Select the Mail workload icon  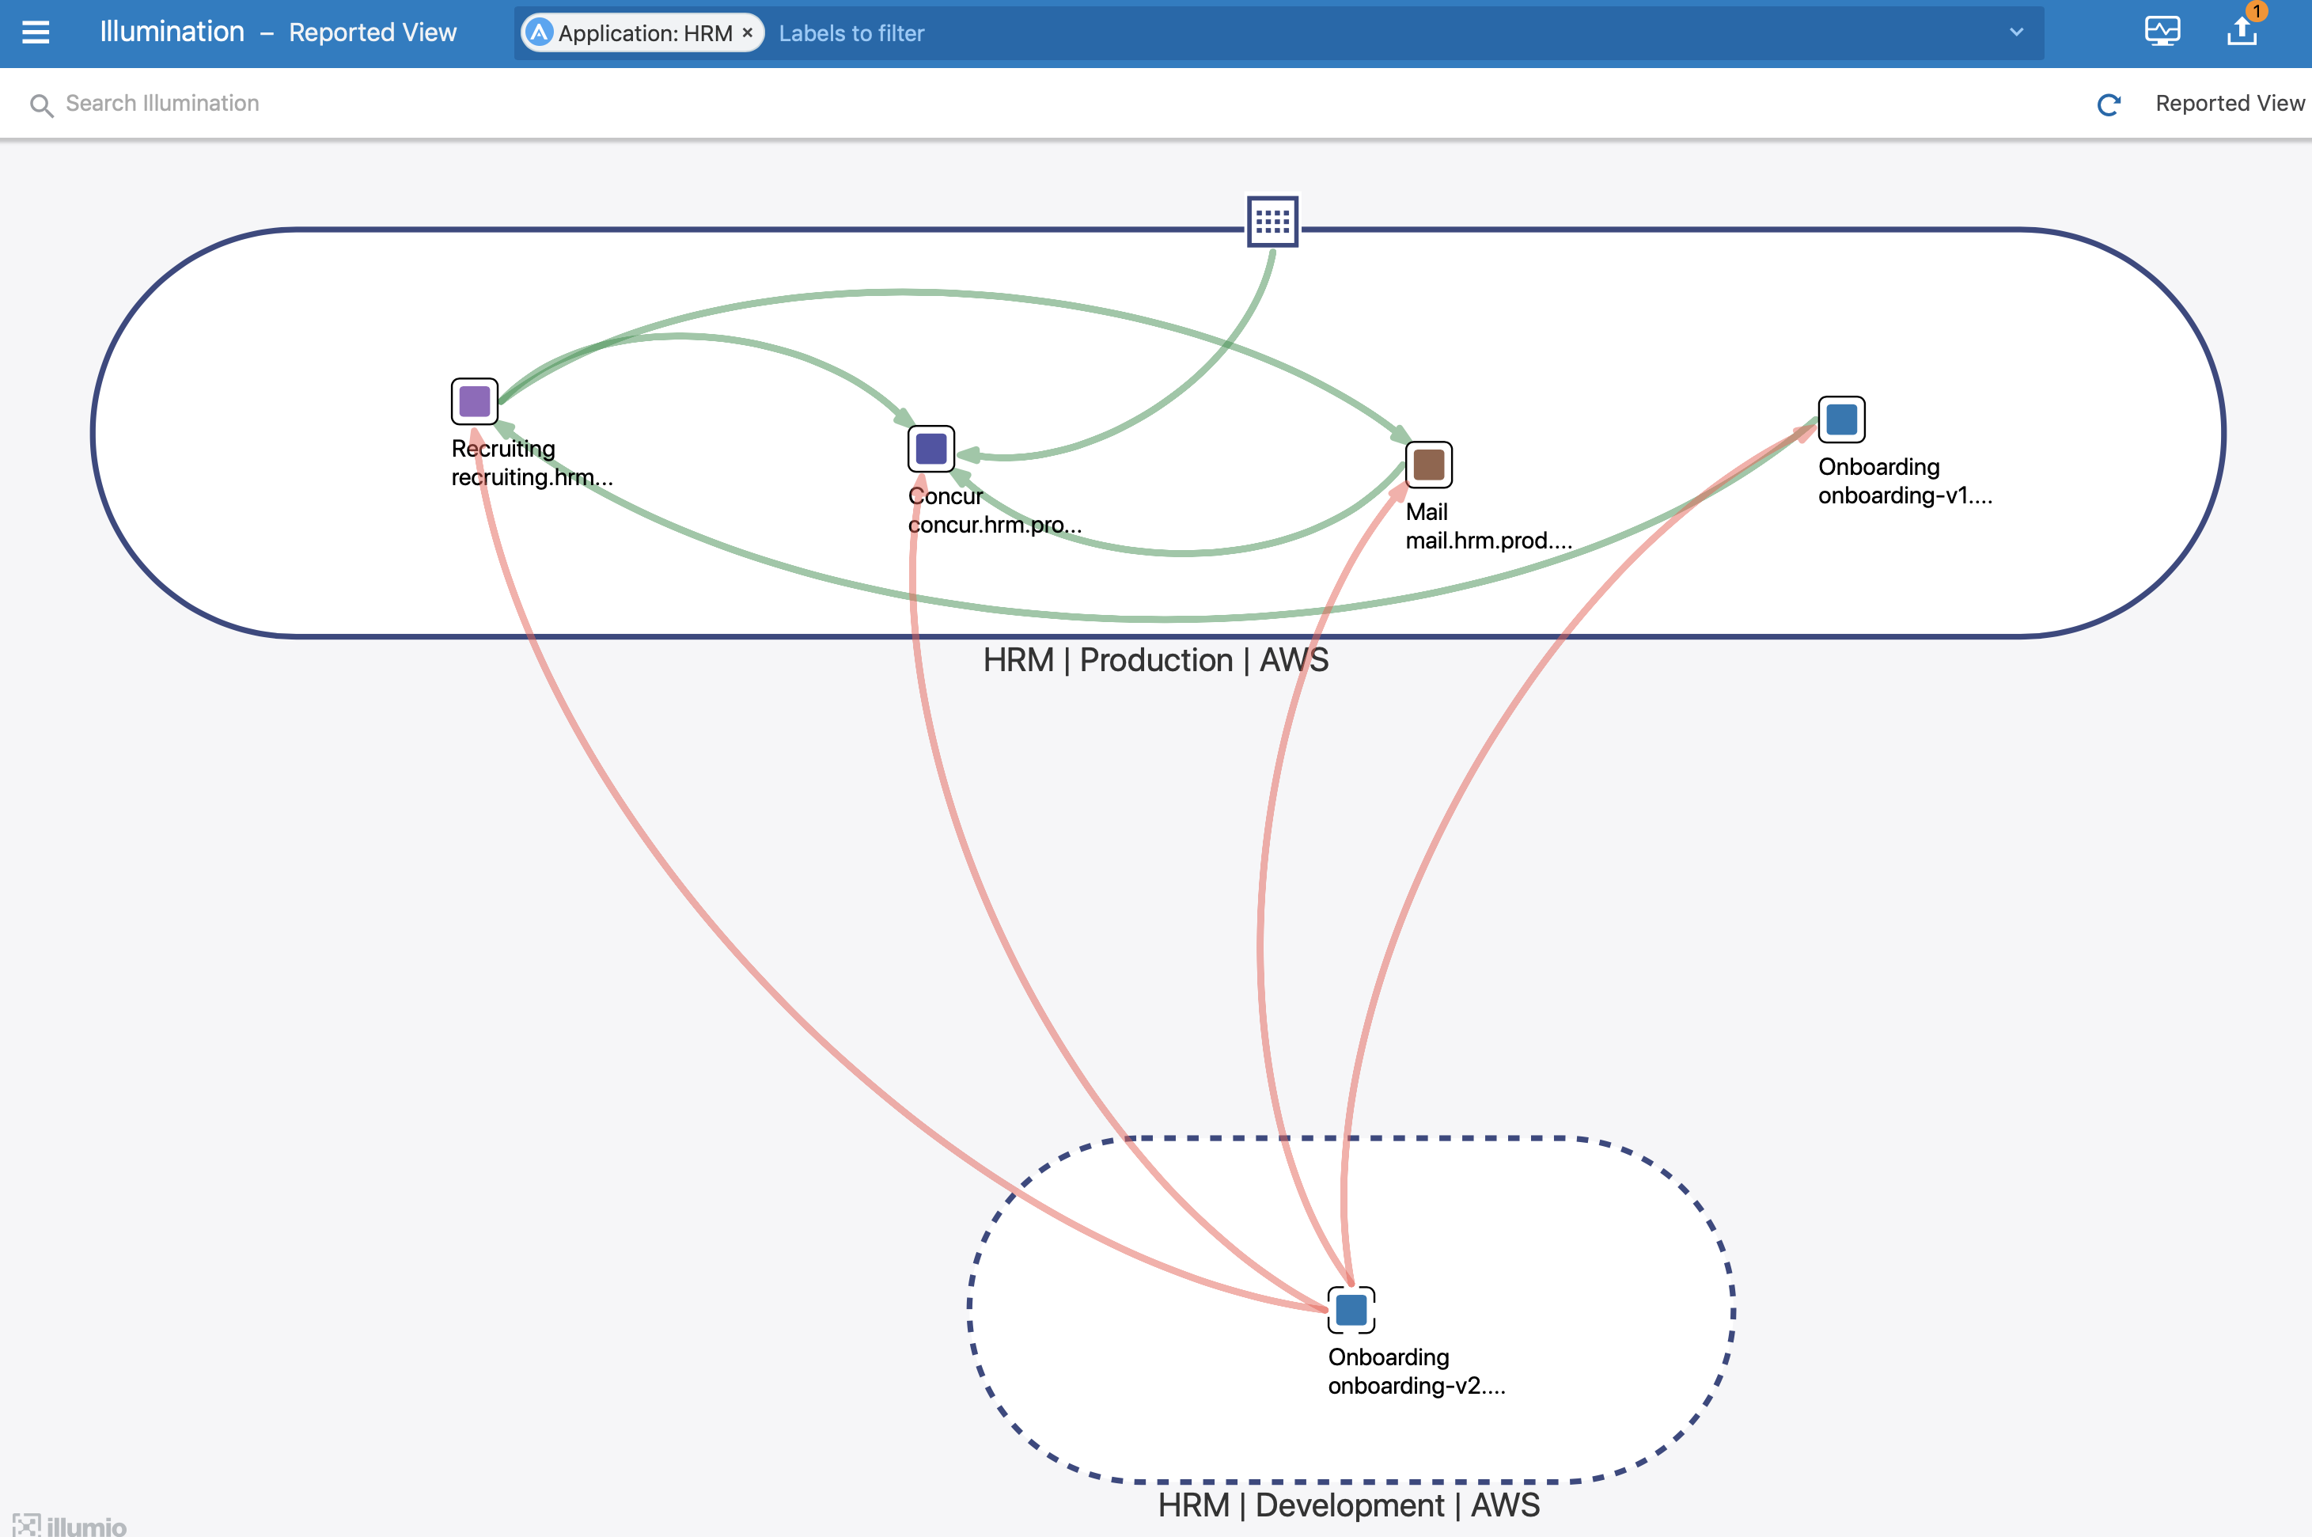[1428, 465]
